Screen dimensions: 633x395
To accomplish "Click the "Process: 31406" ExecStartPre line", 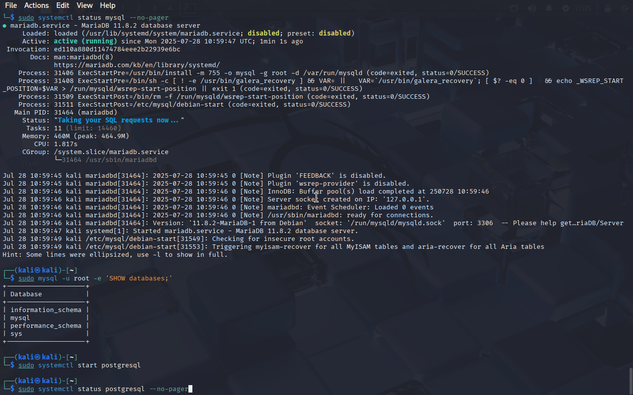I will click(x=254, y=73).
